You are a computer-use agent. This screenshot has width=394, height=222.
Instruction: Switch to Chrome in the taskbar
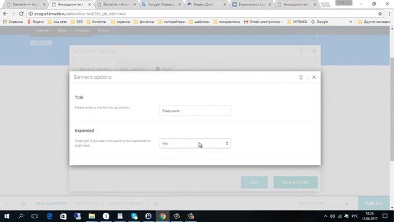[x=163, y=216]
